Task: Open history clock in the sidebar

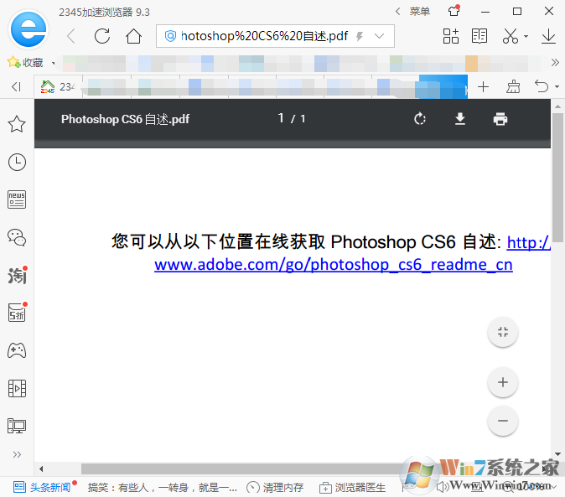Action: [17, 162]
